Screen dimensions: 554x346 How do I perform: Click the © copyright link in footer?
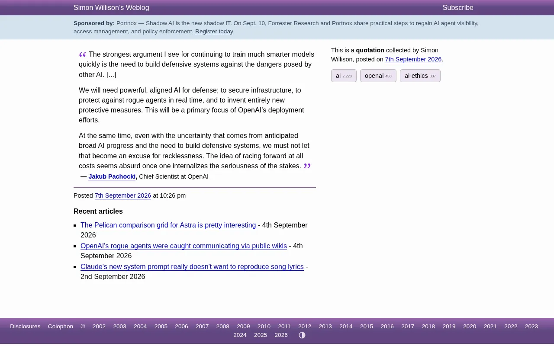pyautogui.click(x=83, y=327)
